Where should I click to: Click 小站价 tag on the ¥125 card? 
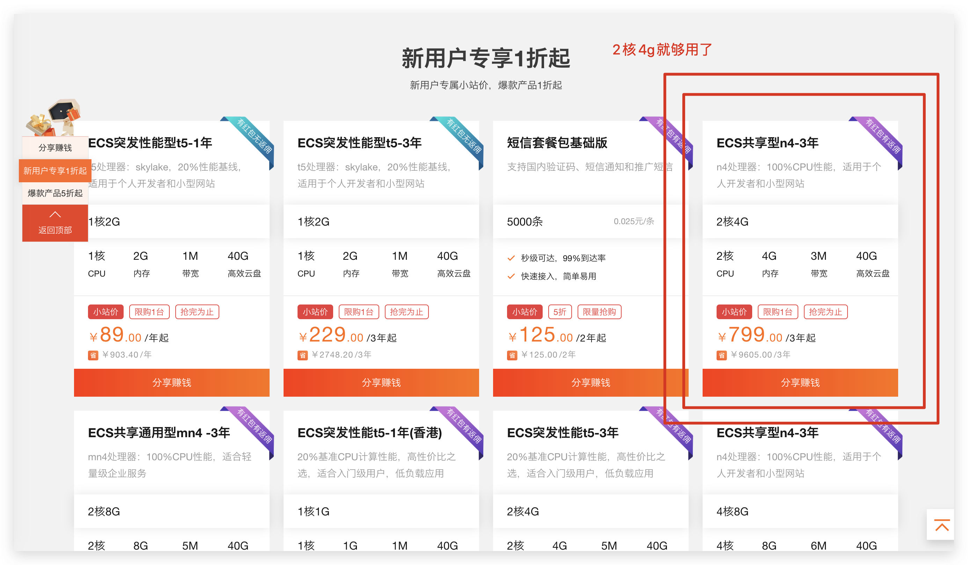coord(525,312)
